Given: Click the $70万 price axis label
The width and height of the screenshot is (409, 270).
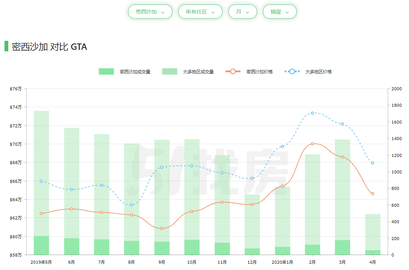Looking at the screenshot, I should pyautogui.click(x=16, y=144).
